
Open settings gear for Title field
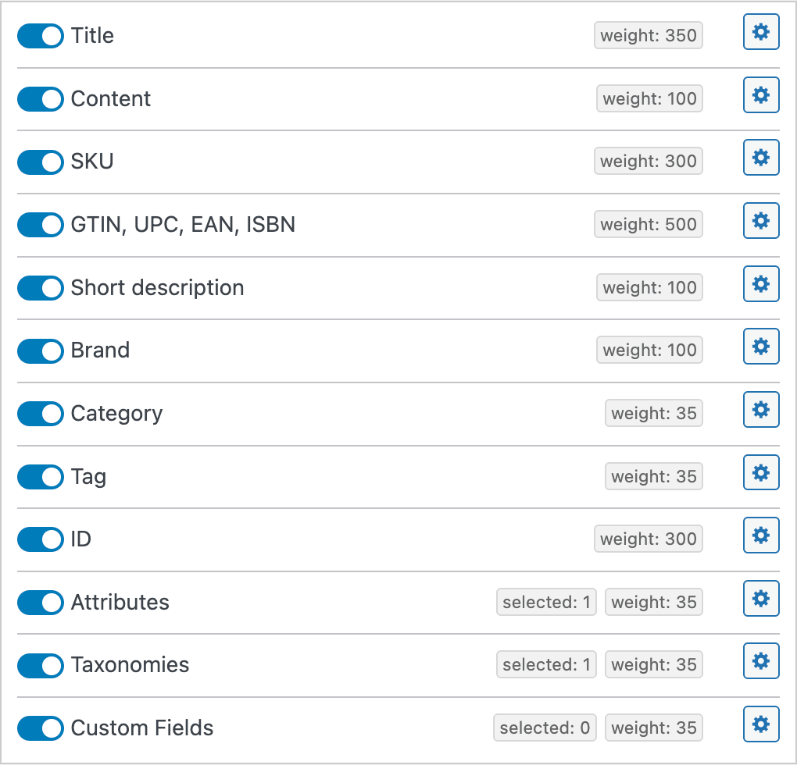tap(761, 32)
